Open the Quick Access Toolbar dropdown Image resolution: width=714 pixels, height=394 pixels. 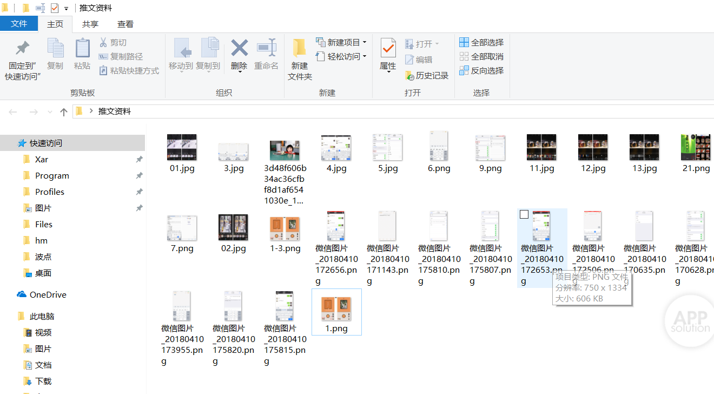[65, 8]
